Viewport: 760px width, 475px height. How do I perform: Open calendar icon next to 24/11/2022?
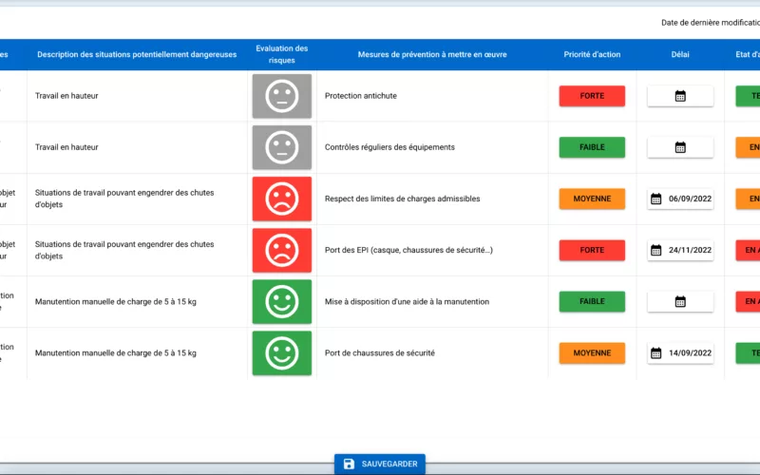(655, 250)
